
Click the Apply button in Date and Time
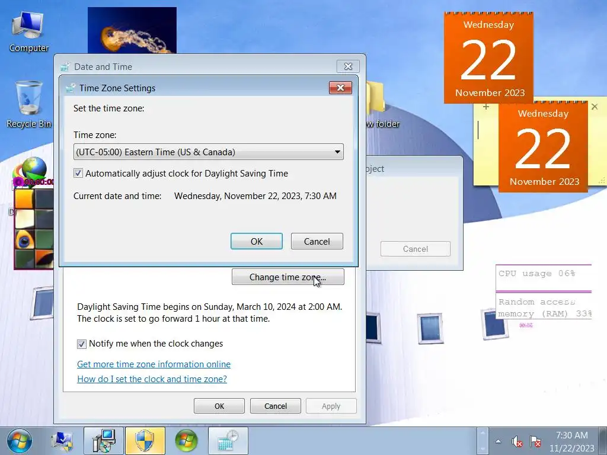331,406
